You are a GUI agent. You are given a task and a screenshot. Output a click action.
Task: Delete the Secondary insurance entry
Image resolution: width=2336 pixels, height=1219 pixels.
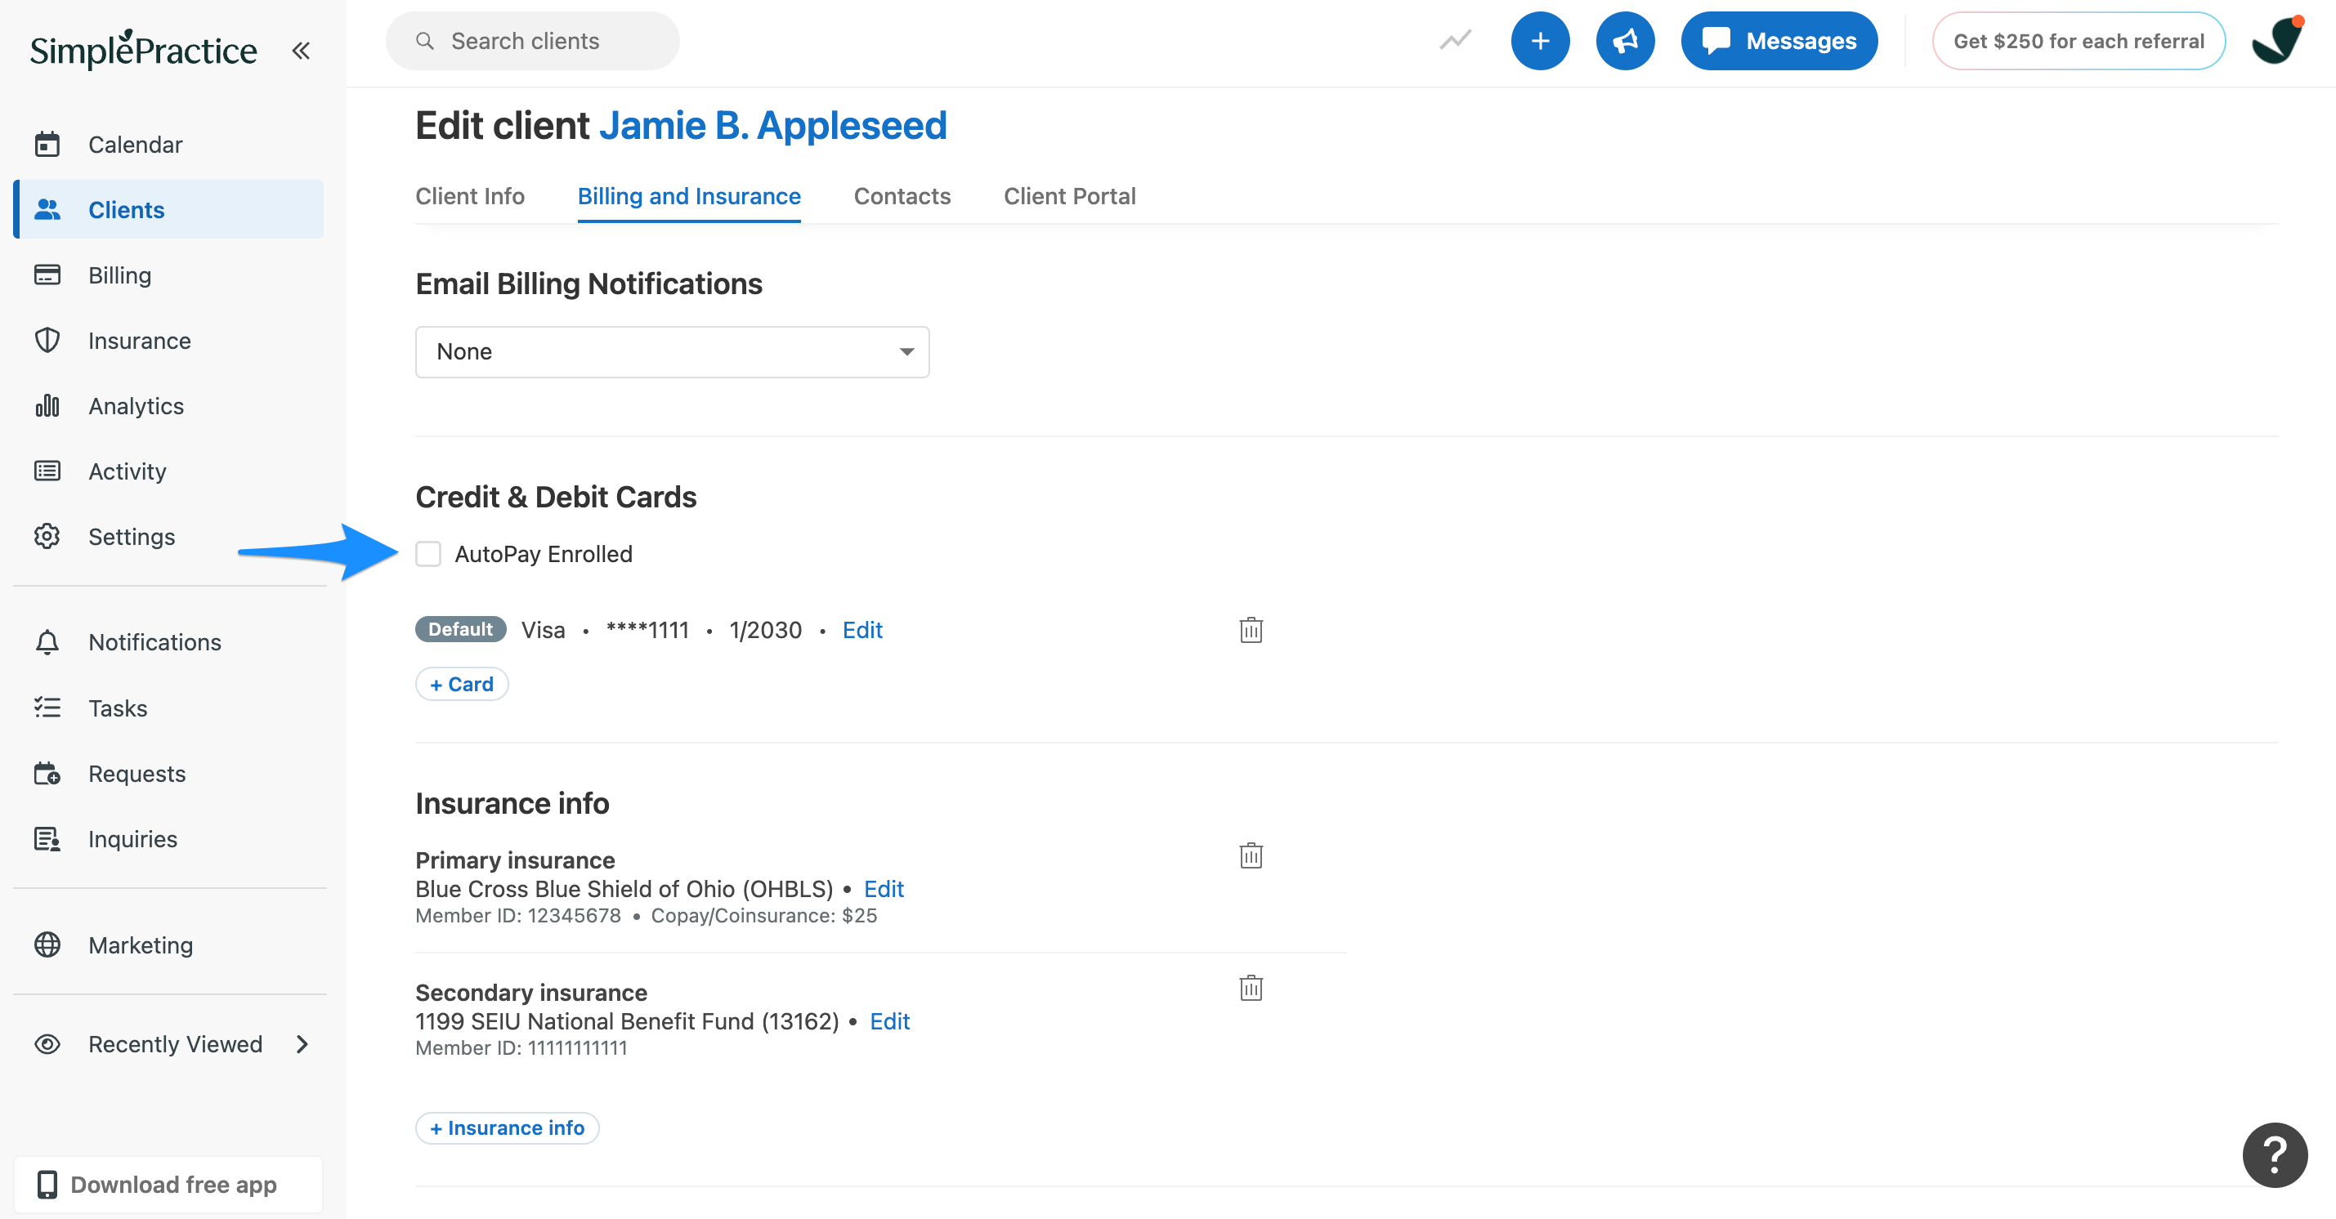1251,987
